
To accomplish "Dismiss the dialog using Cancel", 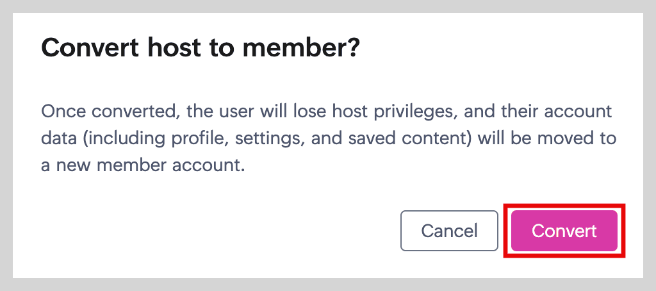I will pos(449,231).
